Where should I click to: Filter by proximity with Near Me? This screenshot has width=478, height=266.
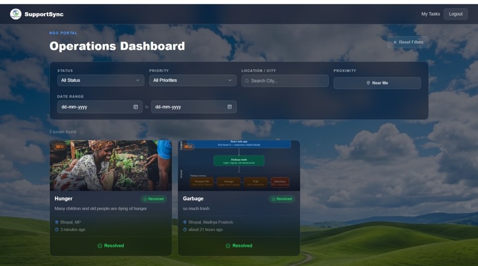(377, 83)
